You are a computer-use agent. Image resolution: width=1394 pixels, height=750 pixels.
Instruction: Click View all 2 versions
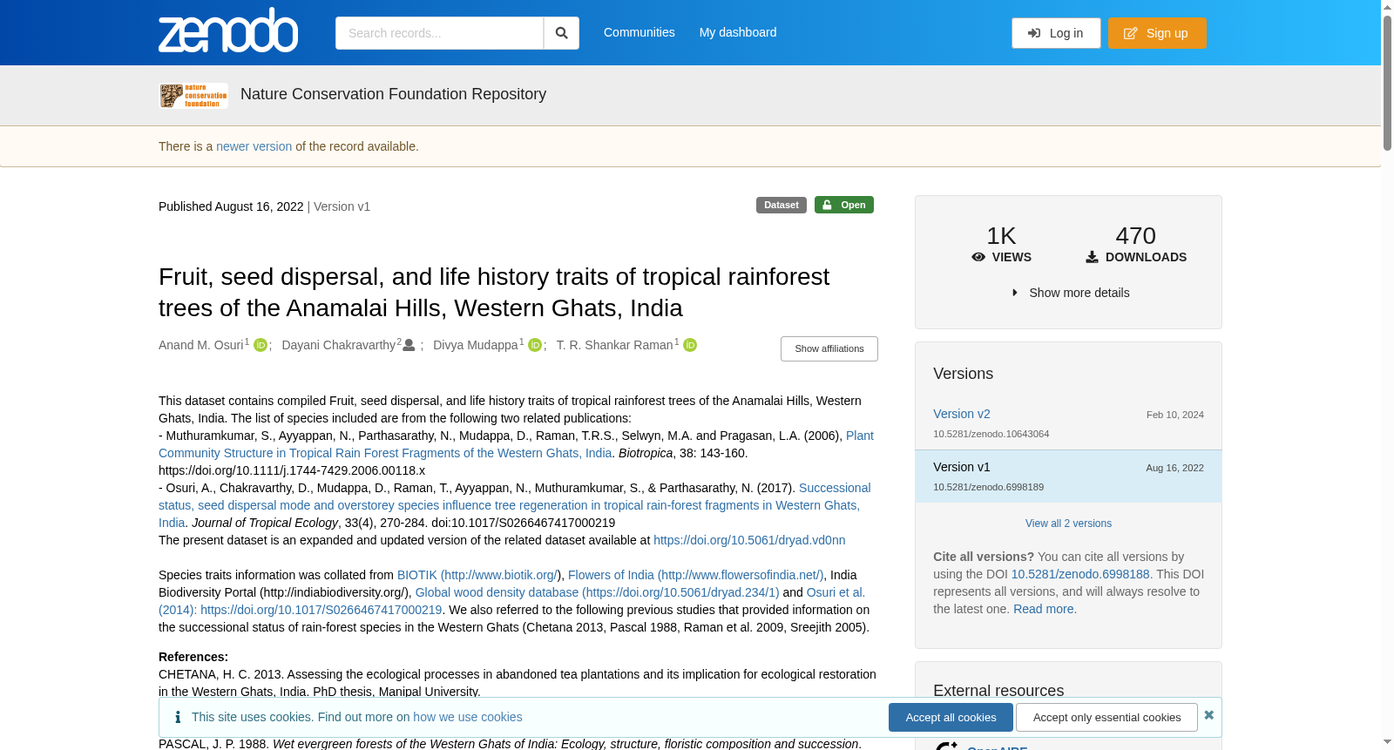[x=1068, y=524]
